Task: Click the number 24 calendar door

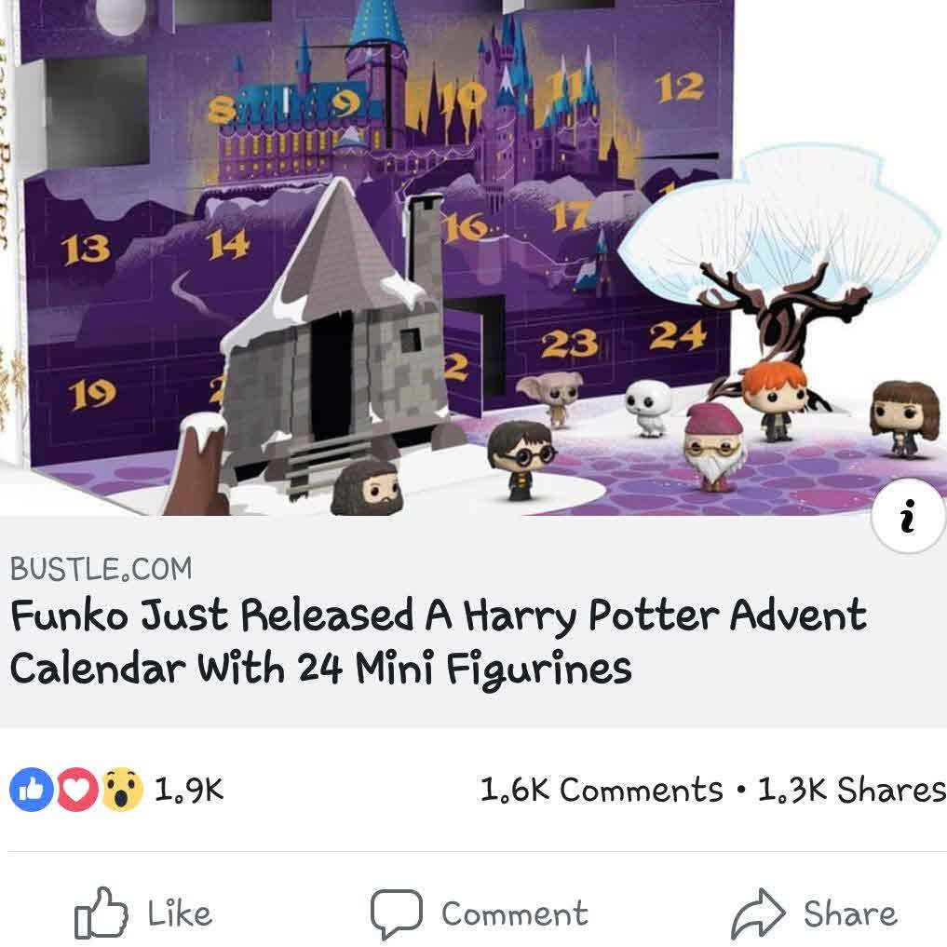Action: [x=678, y=335]
